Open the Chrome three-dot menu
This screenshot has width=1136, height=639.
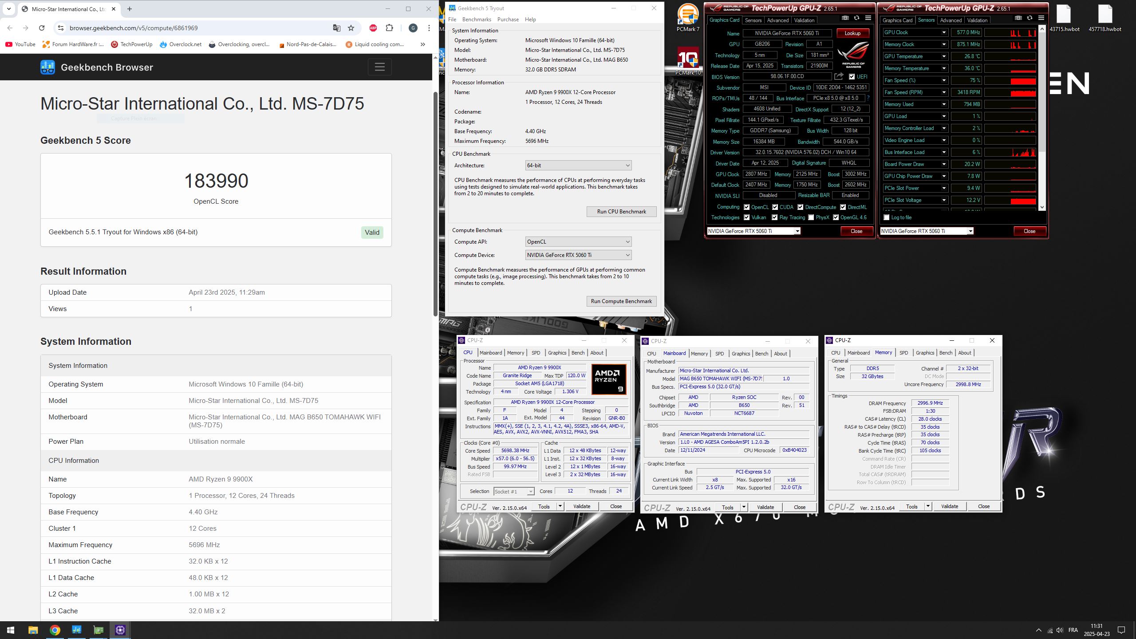(x=429, y=28)
